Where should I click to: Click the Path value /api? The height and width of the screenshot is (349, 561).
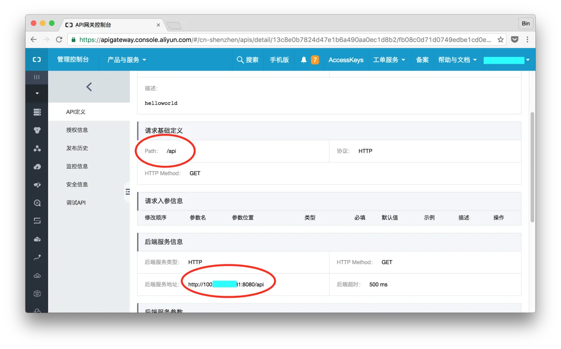coord(172,151)
